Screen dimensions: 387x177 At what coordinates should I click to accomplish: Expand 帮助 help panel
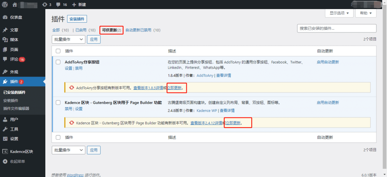pyautogui.click(x=366, y=13)
